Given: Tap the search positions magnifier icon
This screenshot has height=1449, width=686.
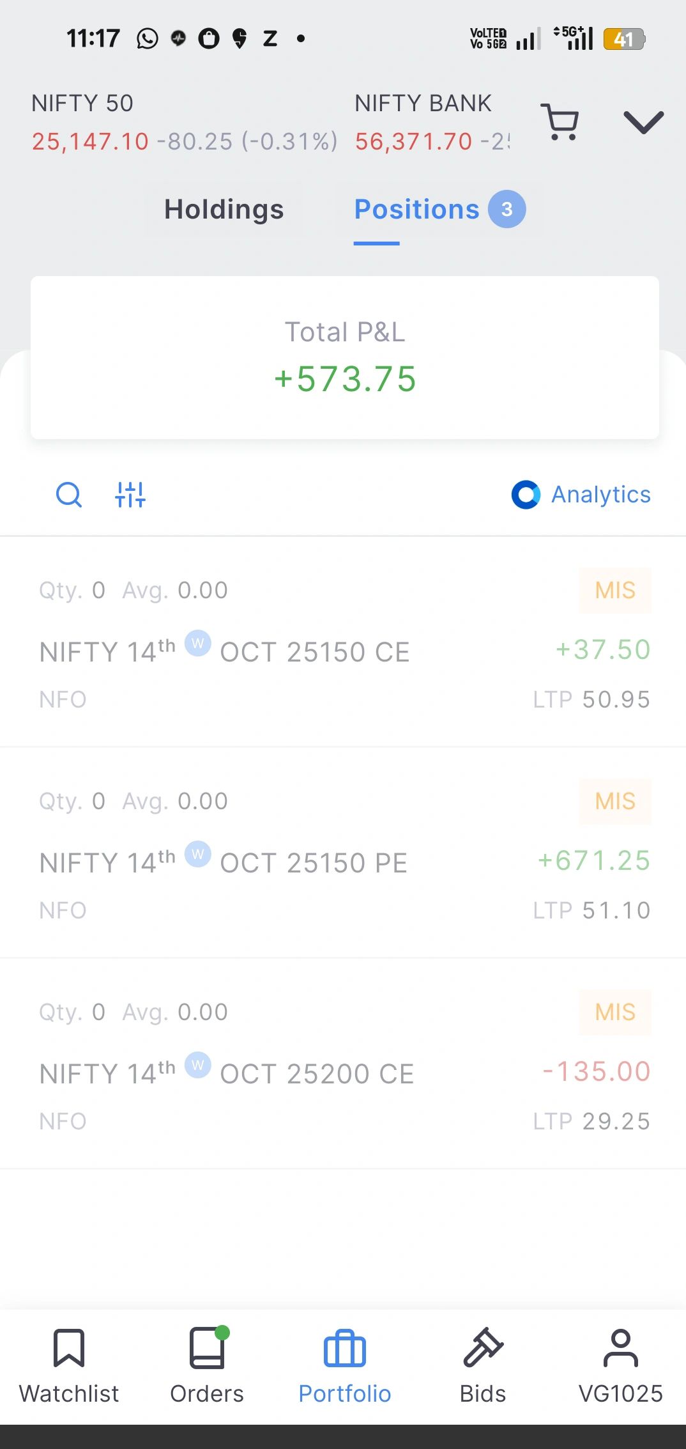Looking at the screenshot, I should [x=69, y=495].
